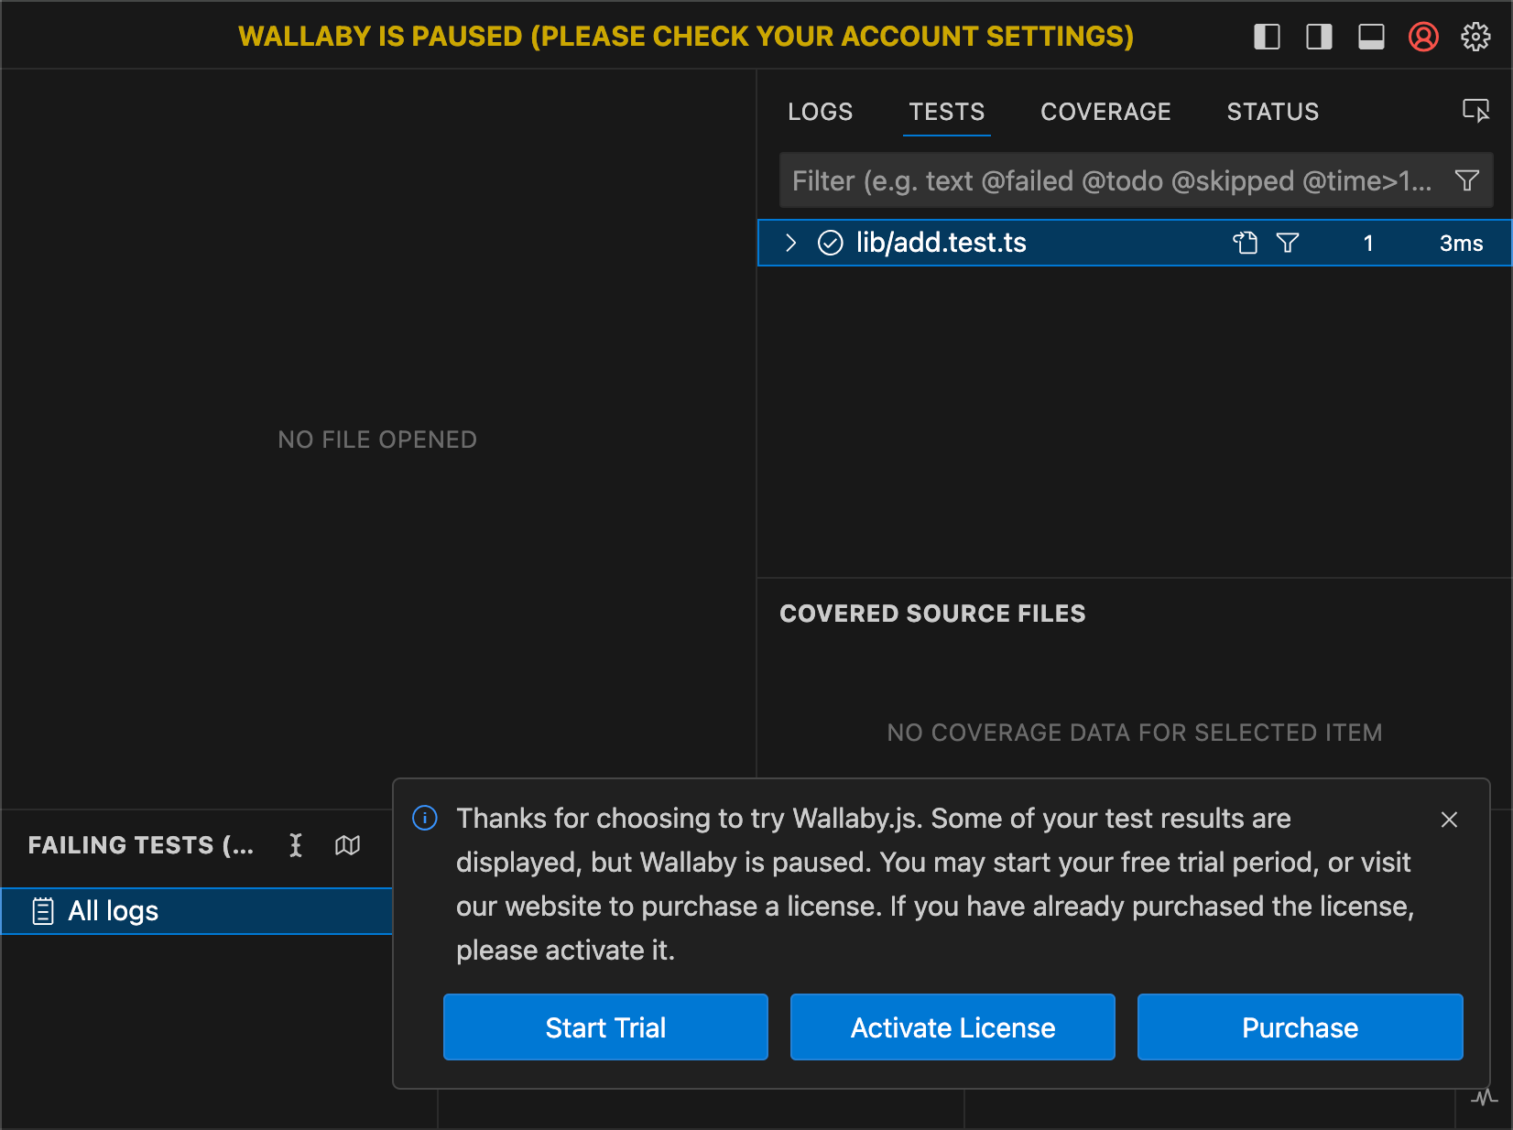This screenshot has height=1130, width=1513.
Task: Click the map icon in Failing Tests header
Action: (348, 845)
